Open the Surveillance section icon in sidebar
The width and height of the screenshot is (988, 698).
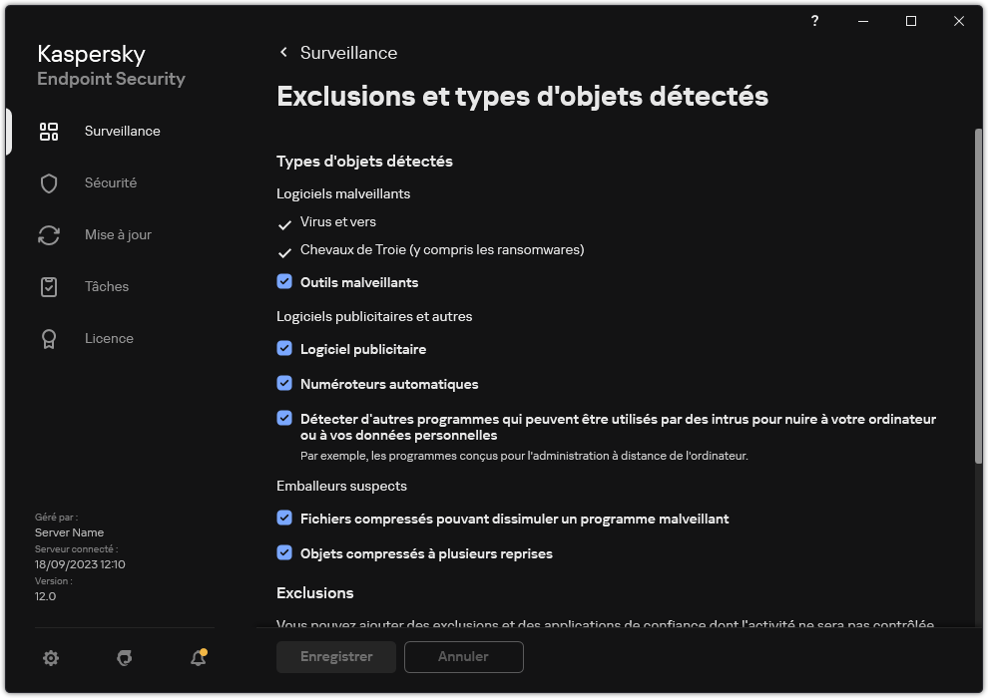(x=48, y=131)
